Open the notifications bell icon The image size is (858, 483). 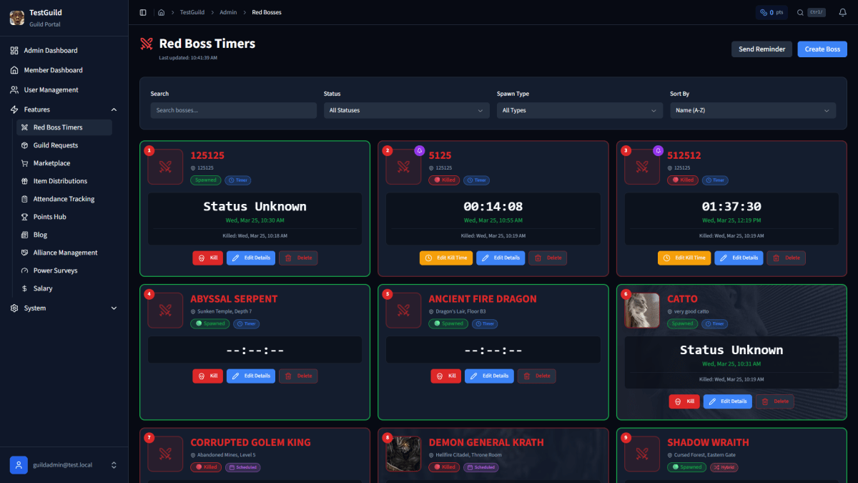click(x=842, y=12)
